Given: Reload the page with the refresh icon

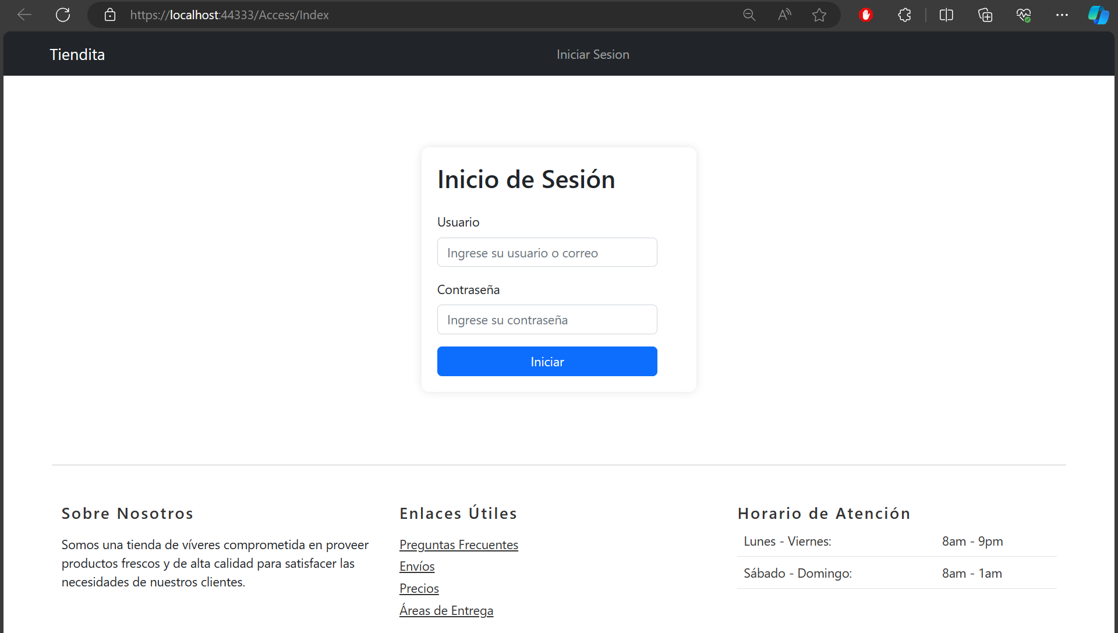Looking at the screenshot, I should tap(63, 15).
